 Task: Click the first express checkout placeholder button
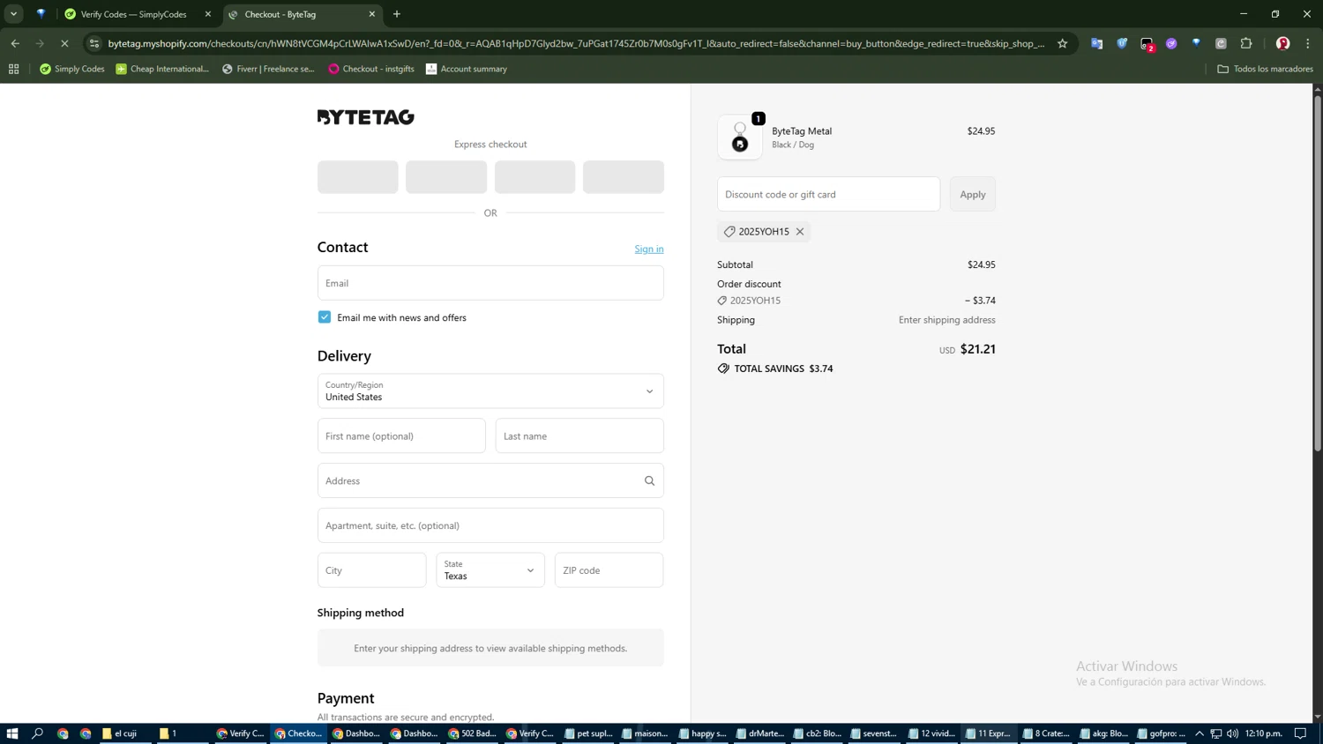pos(358,177)
